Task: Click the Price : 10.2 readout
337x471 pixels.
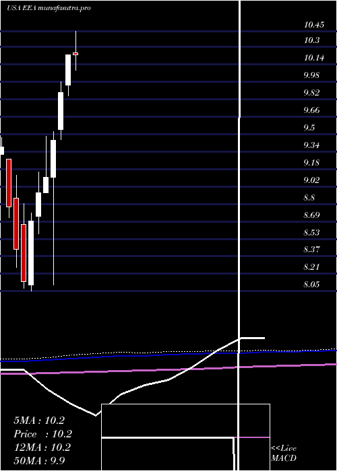Action: click(x=42, y=434)
